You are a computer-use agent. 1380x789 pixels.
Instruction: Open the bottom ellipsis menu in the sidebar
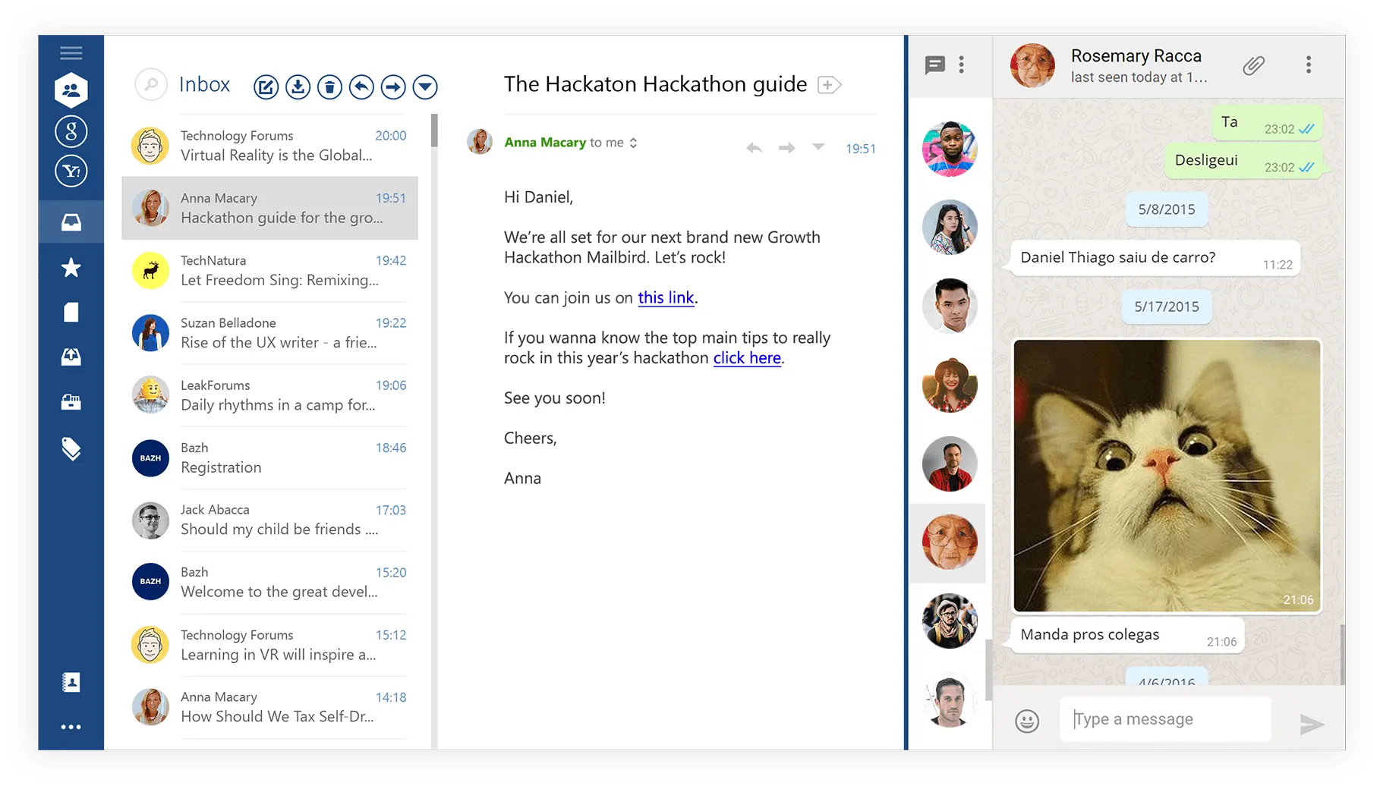click(x=71, y=726)
